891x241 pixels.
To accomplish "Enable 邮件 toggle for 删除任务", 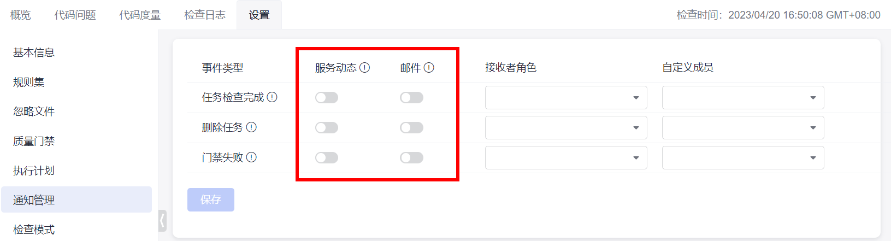I will click(411, 128).
